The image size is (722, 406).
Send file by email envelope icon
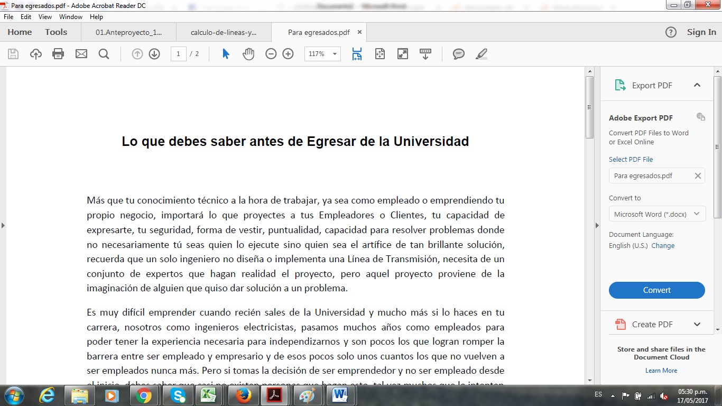pyautogui.click(x=81, y=54)
